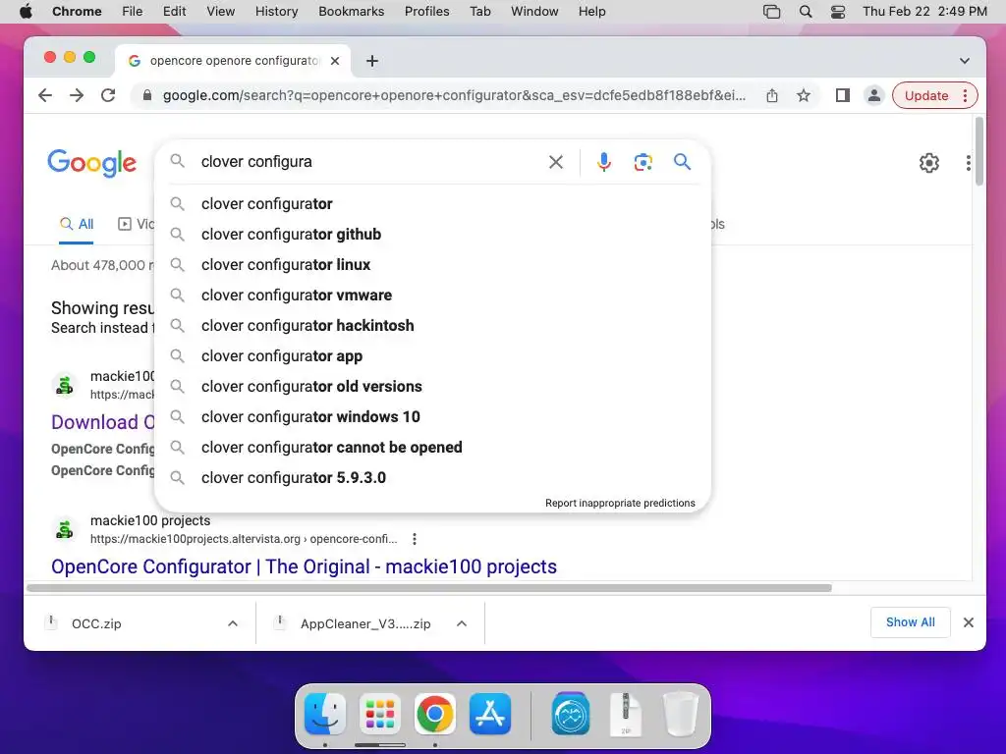Viewport: 1006px width, 754px height.
Task: Open the more options for mackie100 result
Action: (x=415, y=539)
